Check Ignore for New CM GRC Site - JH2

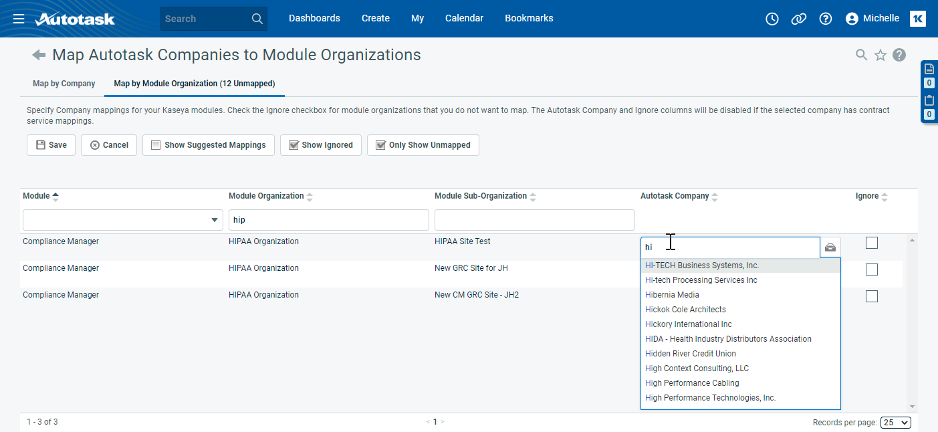(872, 296)
